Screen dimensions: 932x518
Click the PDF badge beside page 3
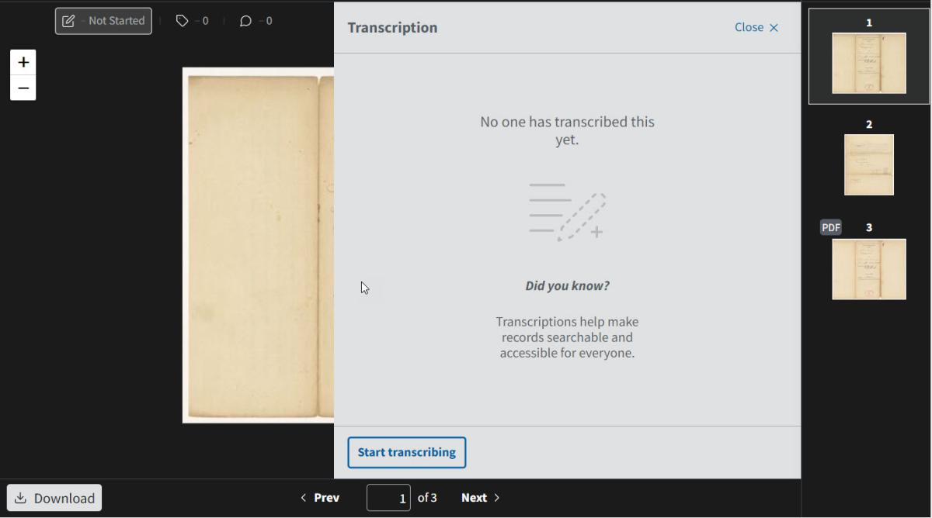coord(831,227)
